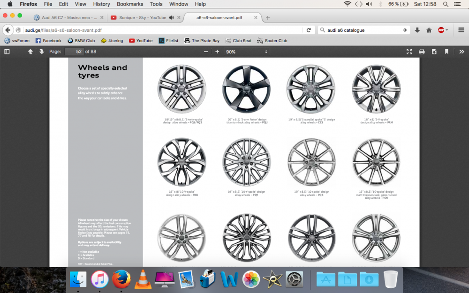Viewport: 469px width, 293px height.
Task: Toggle the ABP adblocker icon
Action: 441,30
